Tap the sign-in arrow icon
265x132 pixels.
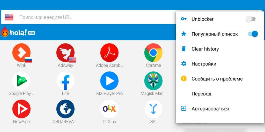point(183,108)
